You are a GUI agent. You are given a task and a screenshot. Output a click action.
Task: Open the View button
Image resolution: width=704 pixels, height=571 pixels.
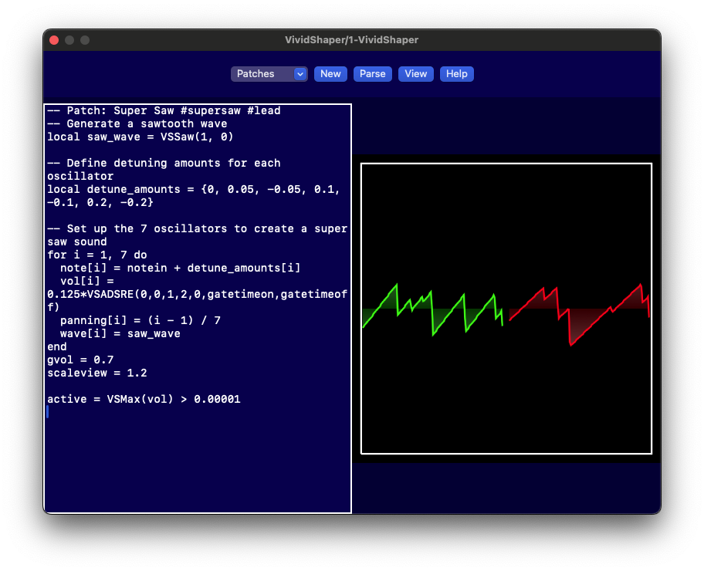coord(415,74)
